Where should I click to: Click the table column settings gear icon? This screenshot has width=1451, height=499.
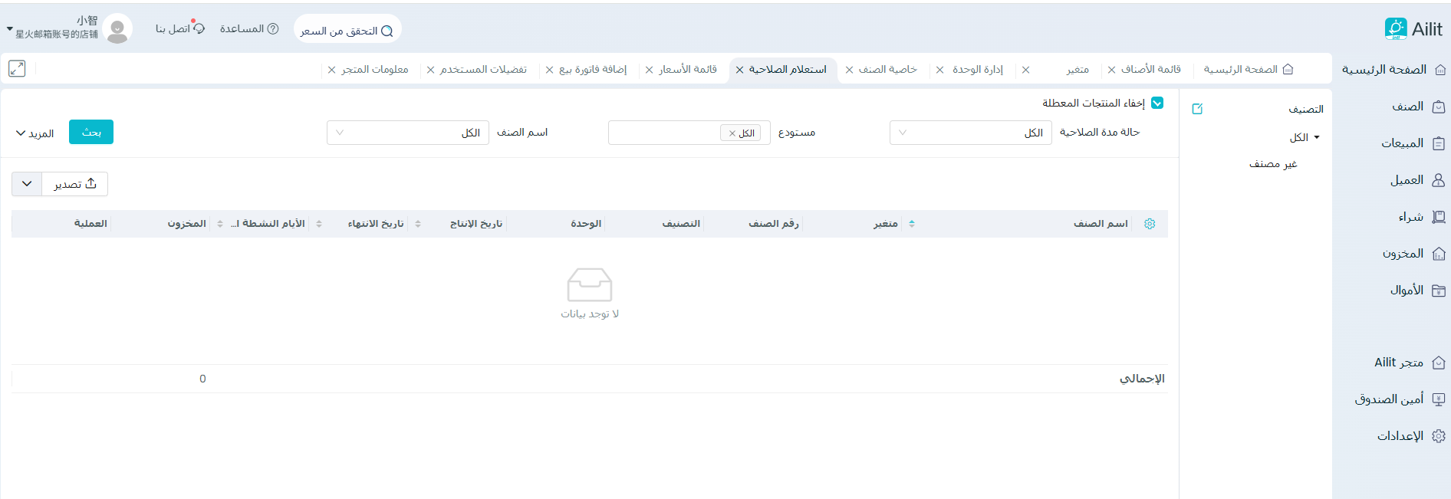tap(1150, 224)
